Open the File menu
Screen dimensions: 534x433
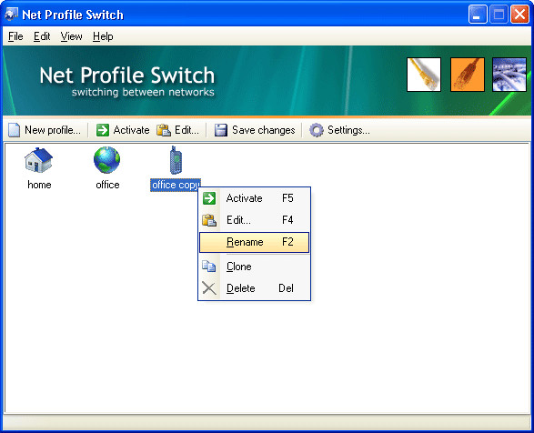(x=15, y=36)
